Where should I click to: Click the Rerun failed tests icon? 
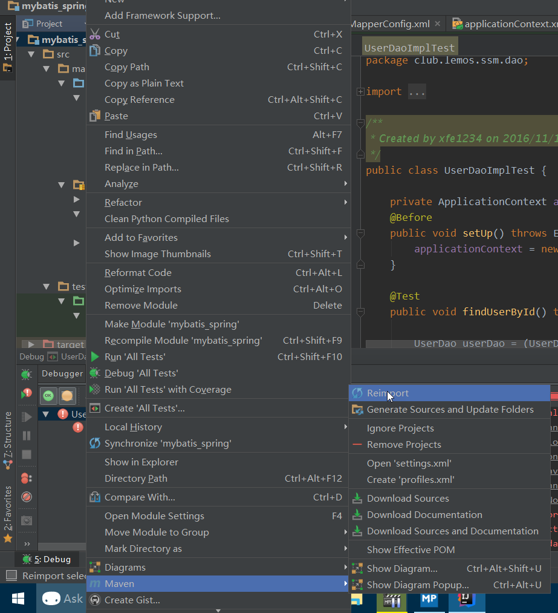click(x=26, y=394)
